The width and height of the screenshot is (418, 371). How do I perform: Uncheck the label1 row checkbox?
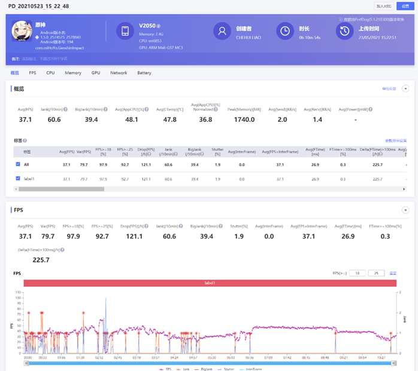point(17,178)
